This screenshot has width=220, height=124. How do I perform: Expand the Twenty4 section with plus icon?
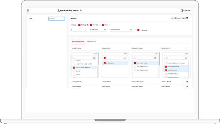[x=187, y=82]
